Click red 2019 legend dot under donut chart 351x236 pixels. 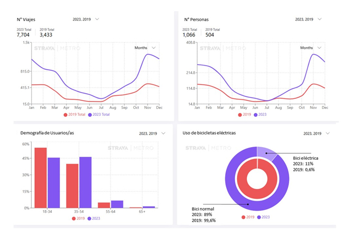click(244, 217)
